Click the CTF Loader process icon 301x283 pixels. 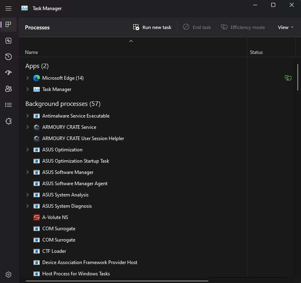click(37, 251)
